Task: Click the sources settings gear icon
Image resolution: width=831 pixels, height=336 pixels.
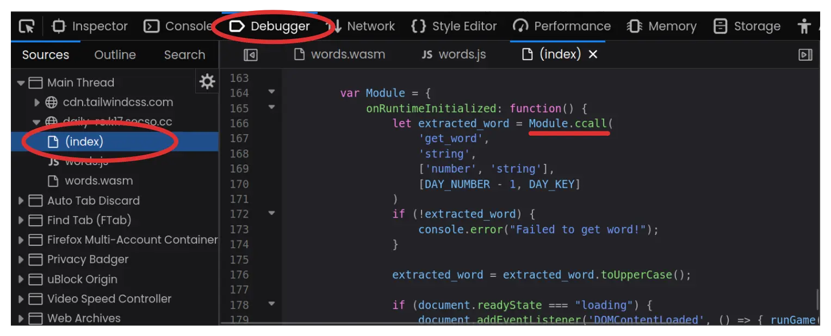Action: [x=207, y=82]
